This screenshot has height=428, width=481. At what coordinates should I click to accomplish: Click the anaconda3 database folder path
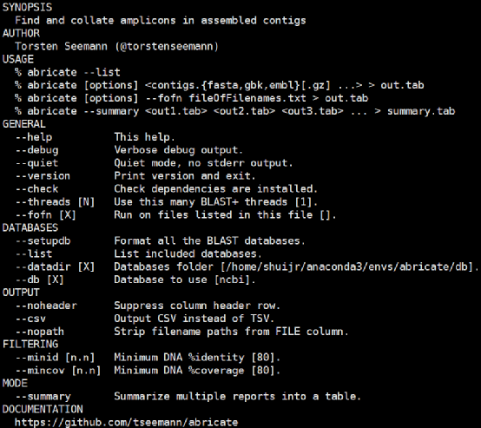coord(346,267)
